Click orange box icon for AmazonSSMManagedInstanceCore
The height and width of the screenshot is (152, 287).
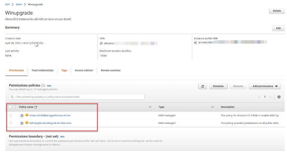[27, 115]
